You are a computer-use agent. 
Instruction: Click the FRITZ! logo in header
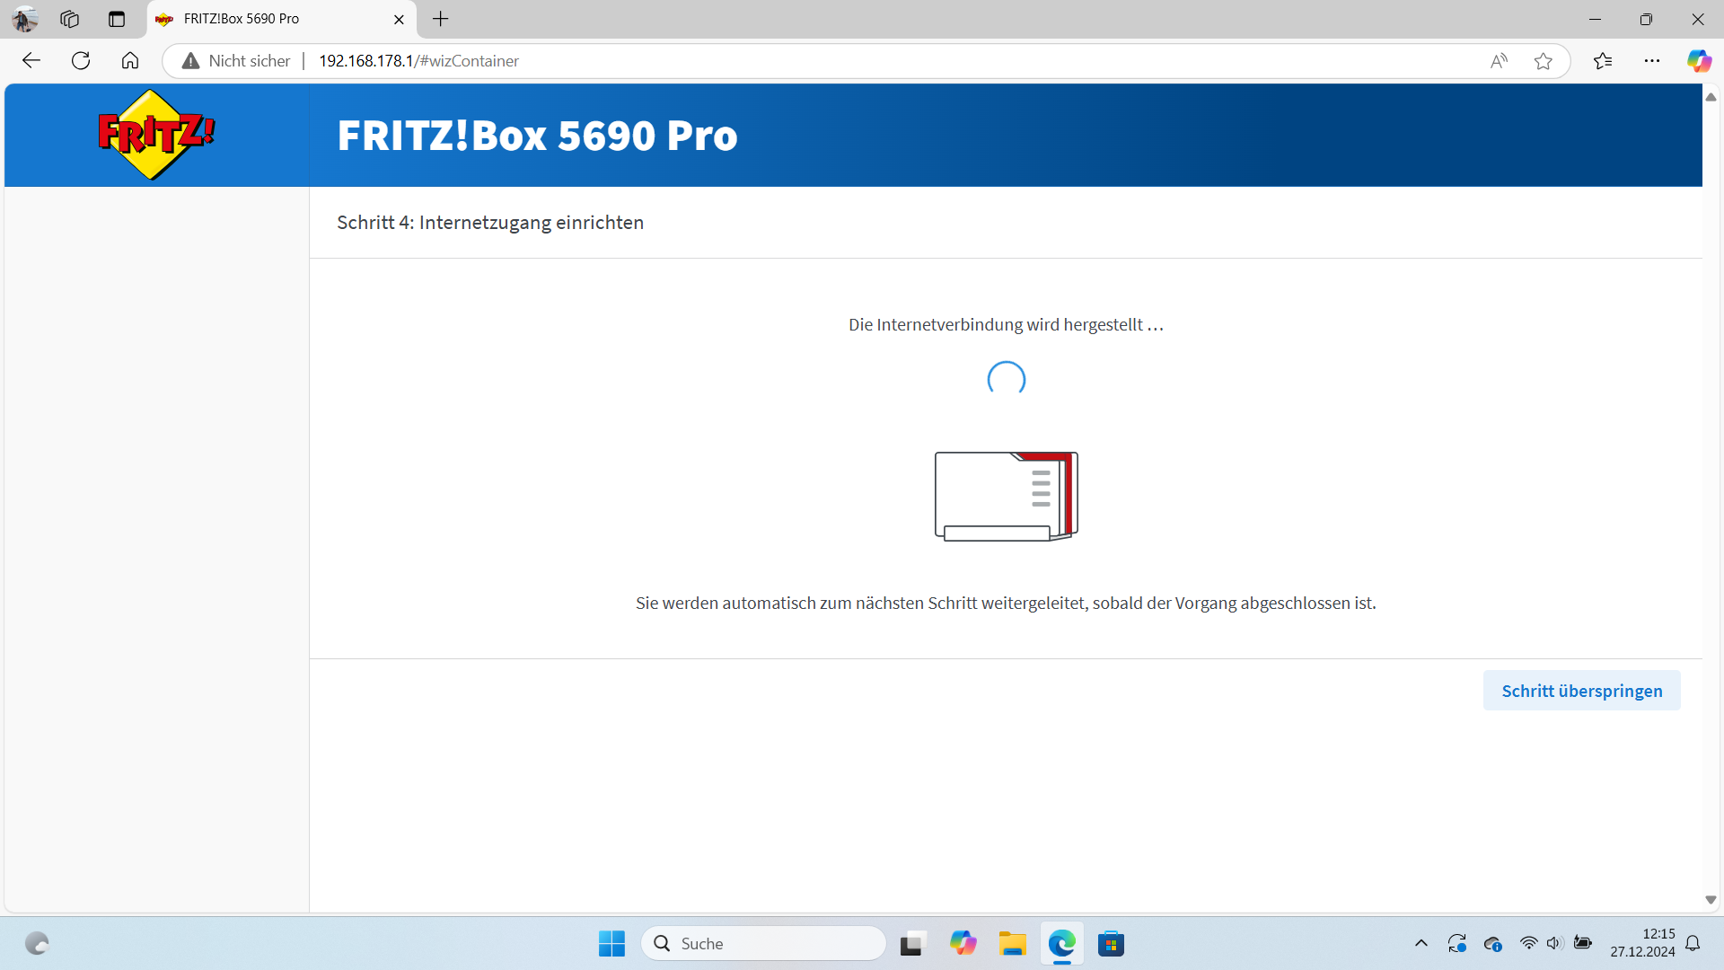coord(156,135)
